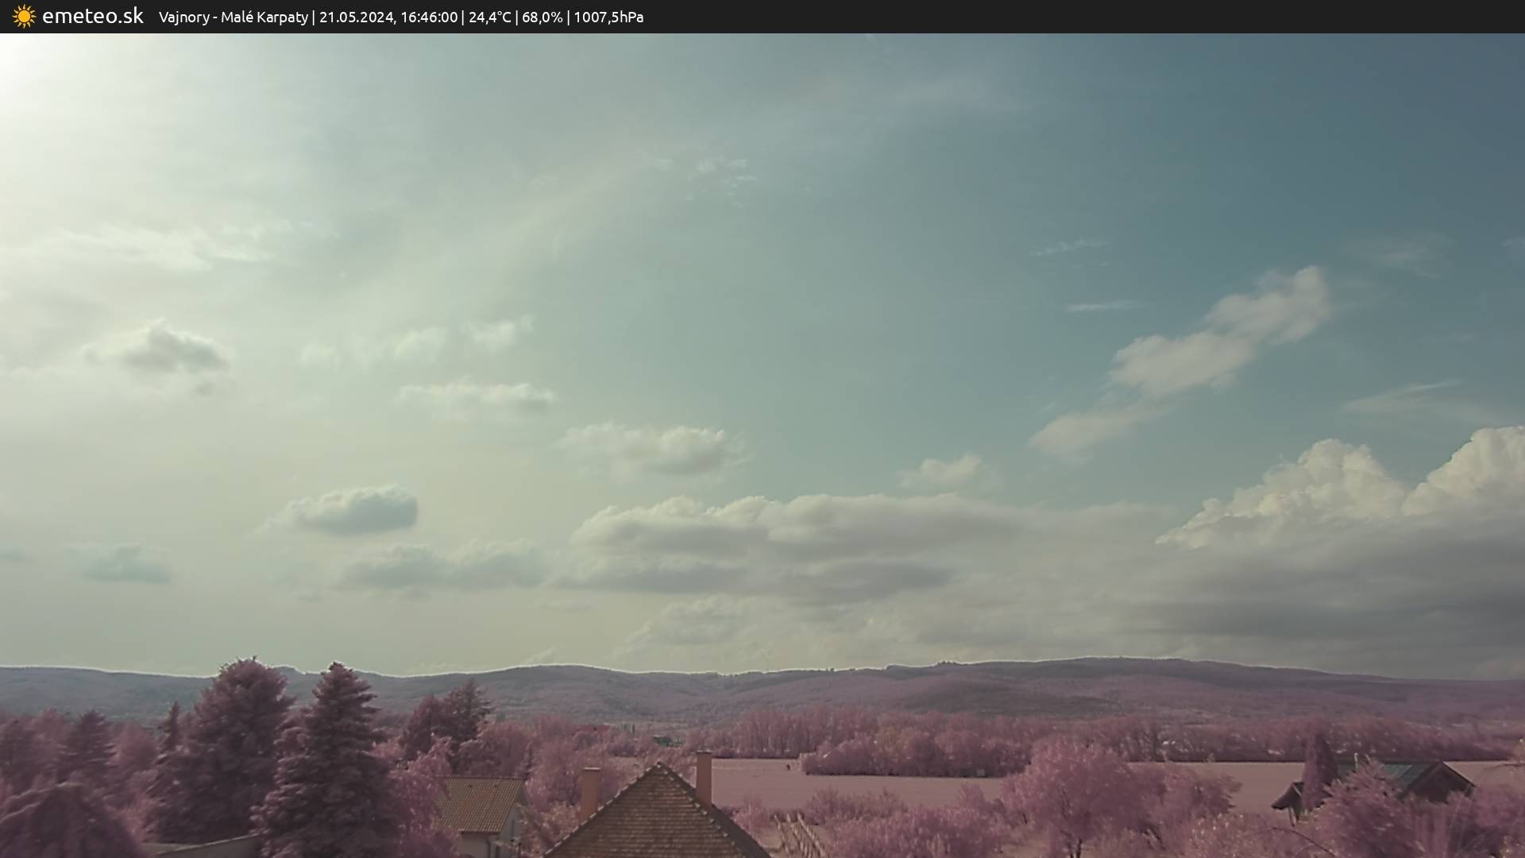Open the emeteo.sk site title
The height and width of the screenshot is (858, 1525).
92,16
